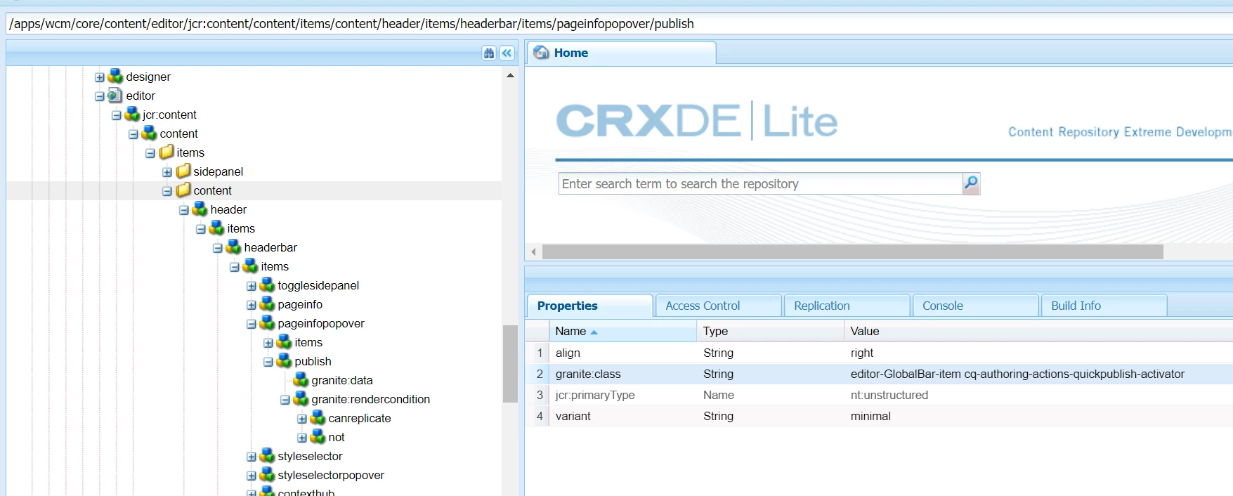Screen dimensions: 1233x496
Task: Click the pageinfopopover node icon
Action: [x=268, y=322]
